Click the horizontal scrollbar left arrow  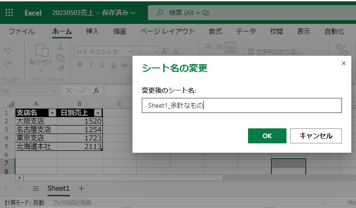[x=20, y=178]
